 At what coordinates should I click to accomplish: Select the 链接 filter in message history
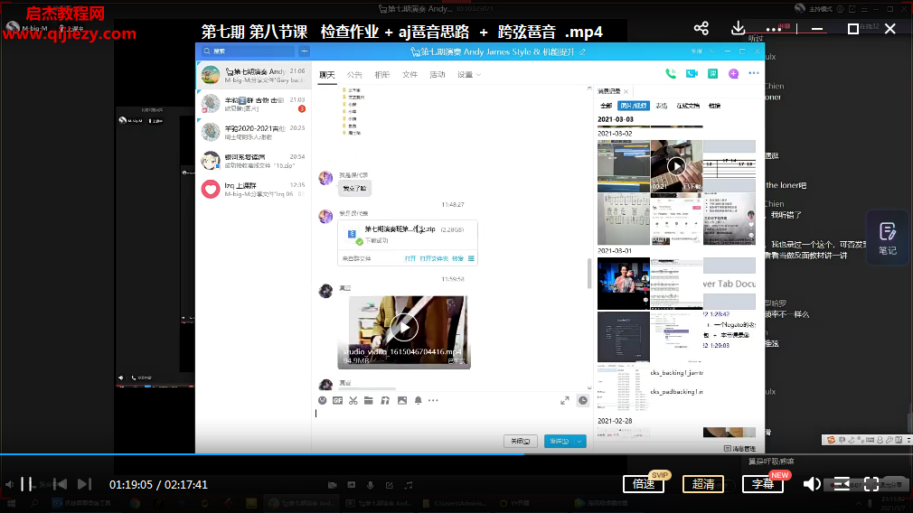(x=714, y=106)
